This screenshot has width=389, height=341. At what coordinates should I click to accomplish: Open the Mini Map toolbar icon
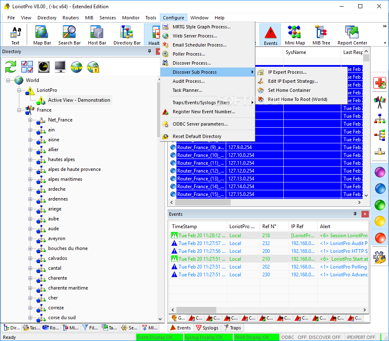pos(295,35)
